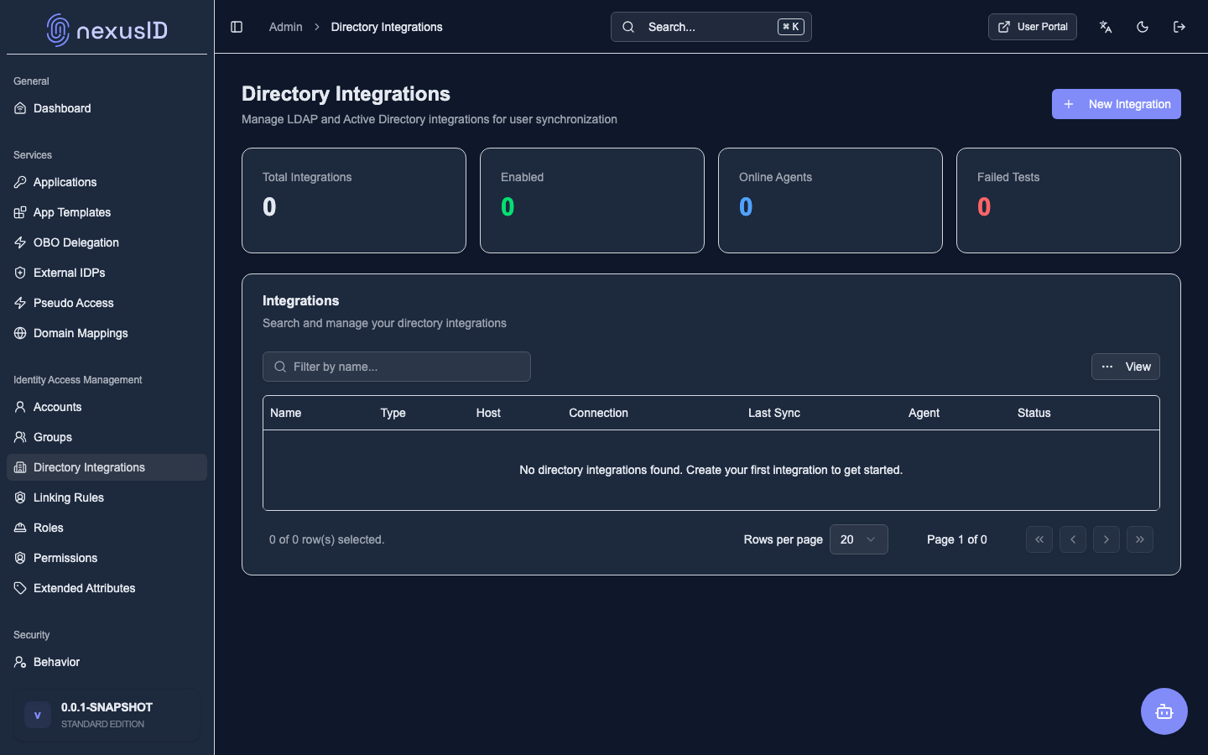1208x755 pixels.
Task: Click the Enabled stat card
Action: coord(592,200)
